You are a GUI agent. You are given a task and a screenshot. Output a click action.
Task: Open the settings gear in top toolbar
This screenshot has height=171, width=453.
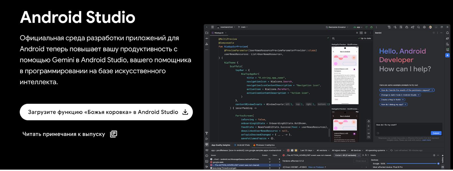tap(424, 27)
